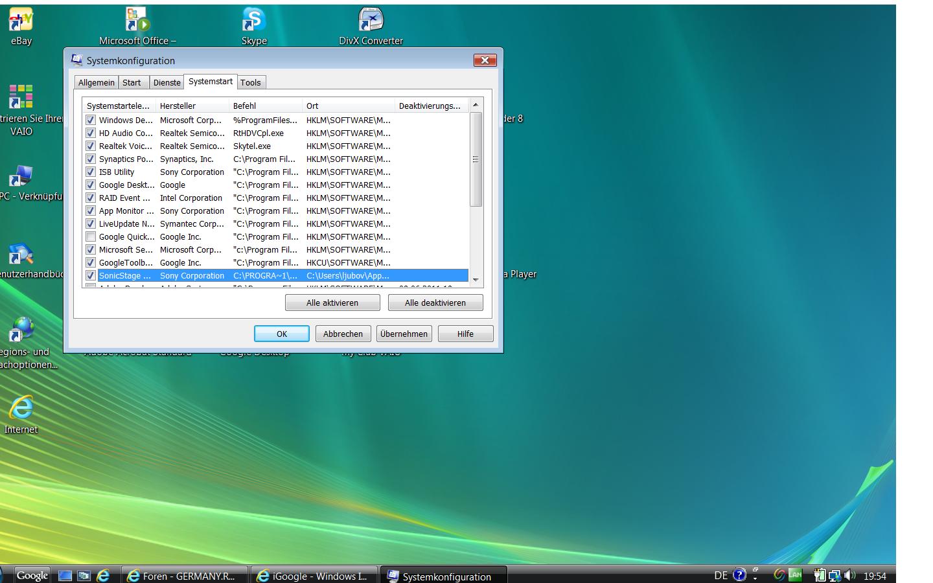Click the taskbar help question mark icon
This screenshot has width=933, height=583.
click(x=739, y=575)
